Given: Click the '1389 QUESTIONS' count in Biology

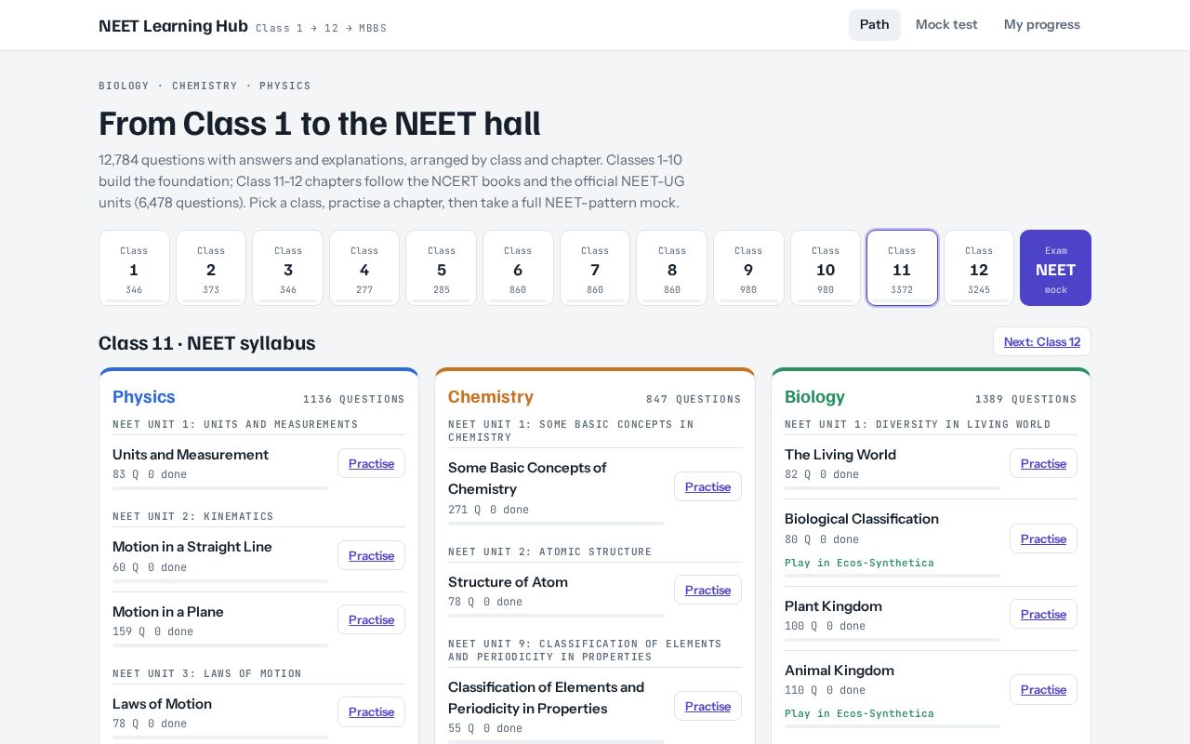Looking at the screenshot, I should coord(1026,399).
